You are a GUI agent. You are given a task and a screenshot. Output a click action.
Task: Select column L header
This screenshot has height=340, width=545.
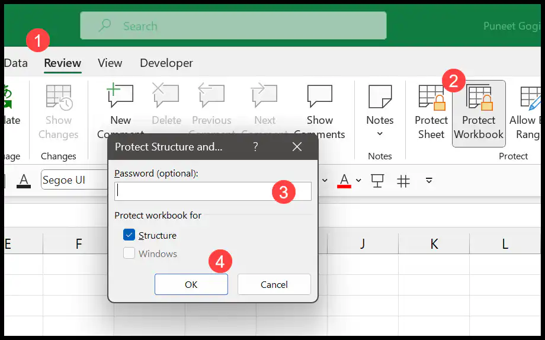(505, 243)
